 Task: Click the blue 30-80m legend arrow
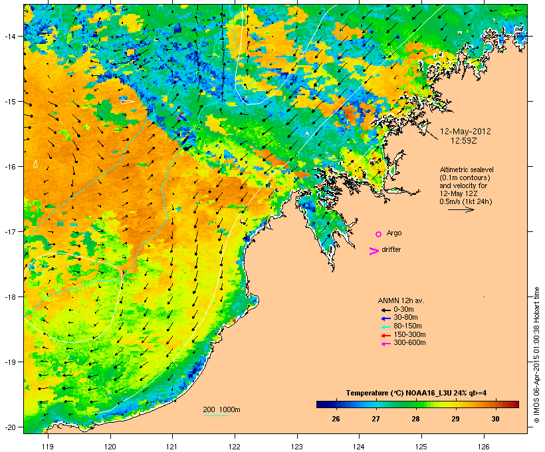click(385, 318)
